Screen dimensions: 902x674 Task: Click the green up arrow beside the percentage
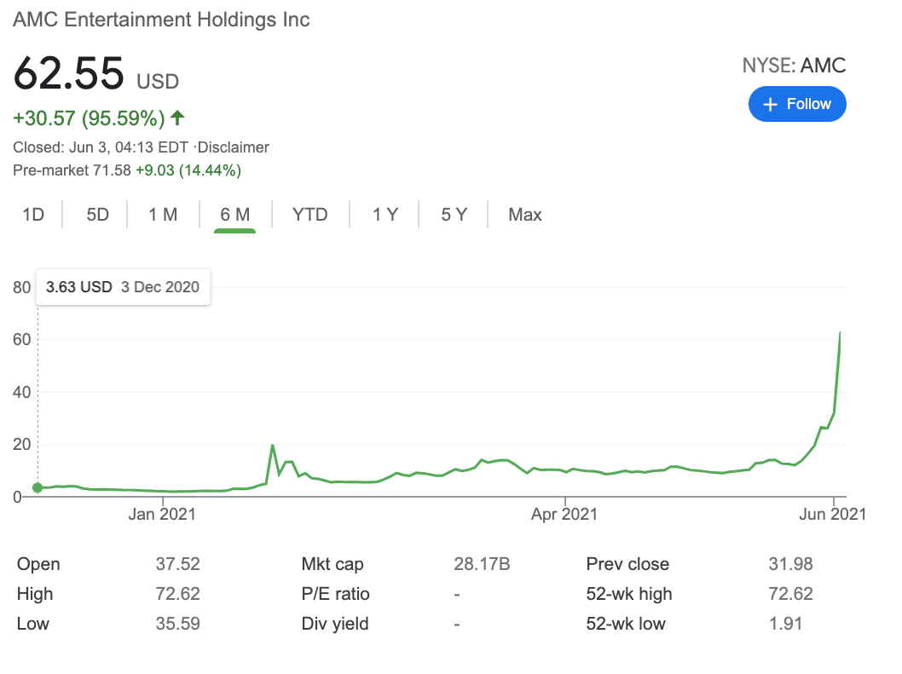[x=177, y=118]
